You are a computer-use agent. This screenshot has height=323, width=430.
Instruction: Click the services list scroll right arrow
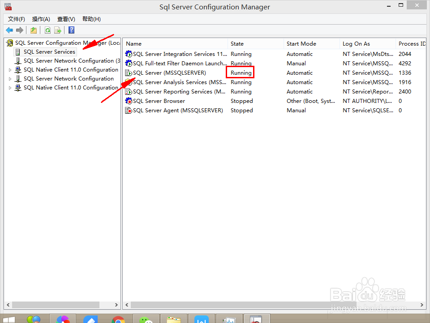tap(422, 305)
